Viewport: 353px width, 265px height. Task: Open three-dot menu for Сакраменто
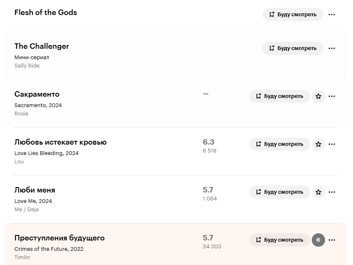pyautogui.click(x=332, y=96)
